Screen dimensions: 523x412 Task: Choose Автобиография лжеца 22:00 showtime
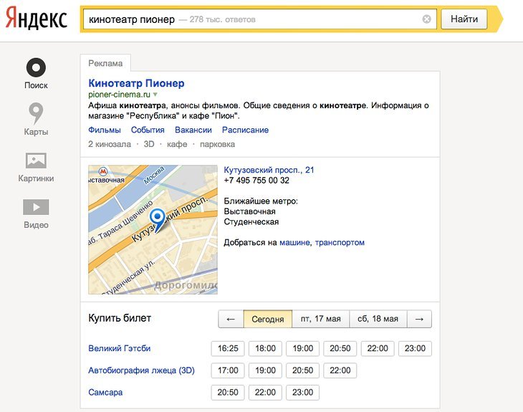[340, 370]
